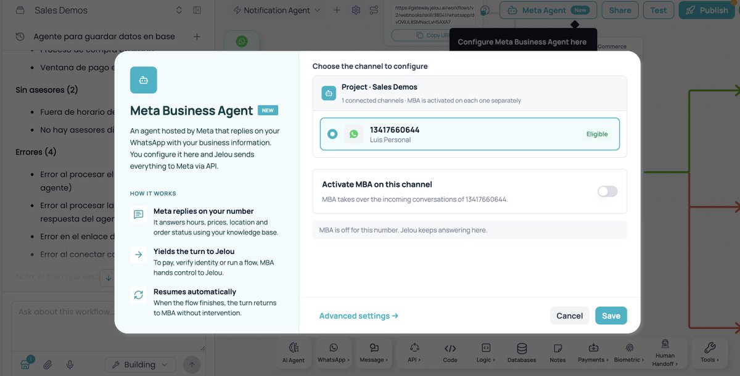Attach a file with paperclip icon
The height and width of the screenshot is (376, 740).
click(47, 364)
